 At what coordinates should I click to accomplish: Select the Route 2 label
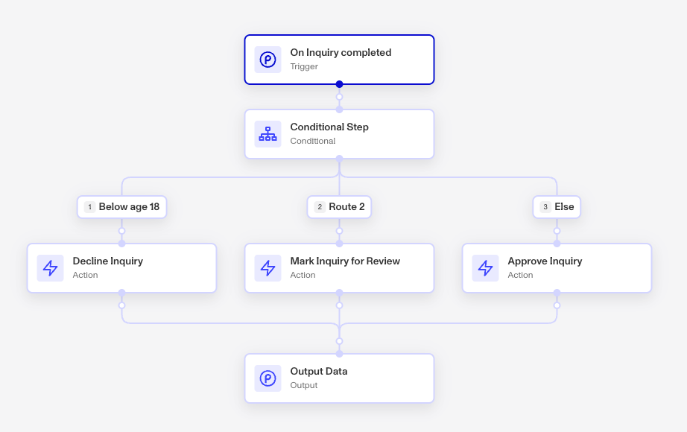339,207
